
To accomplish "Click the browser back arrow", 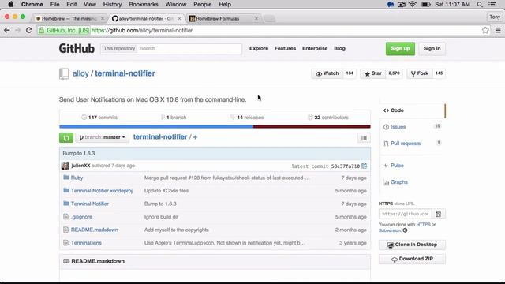I will tap(7, 30).
